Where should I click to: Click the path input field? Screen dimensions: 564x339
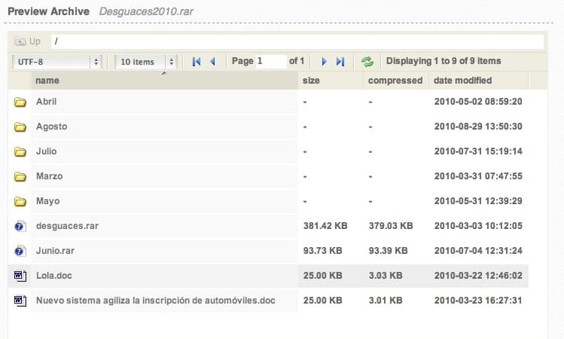297,41
